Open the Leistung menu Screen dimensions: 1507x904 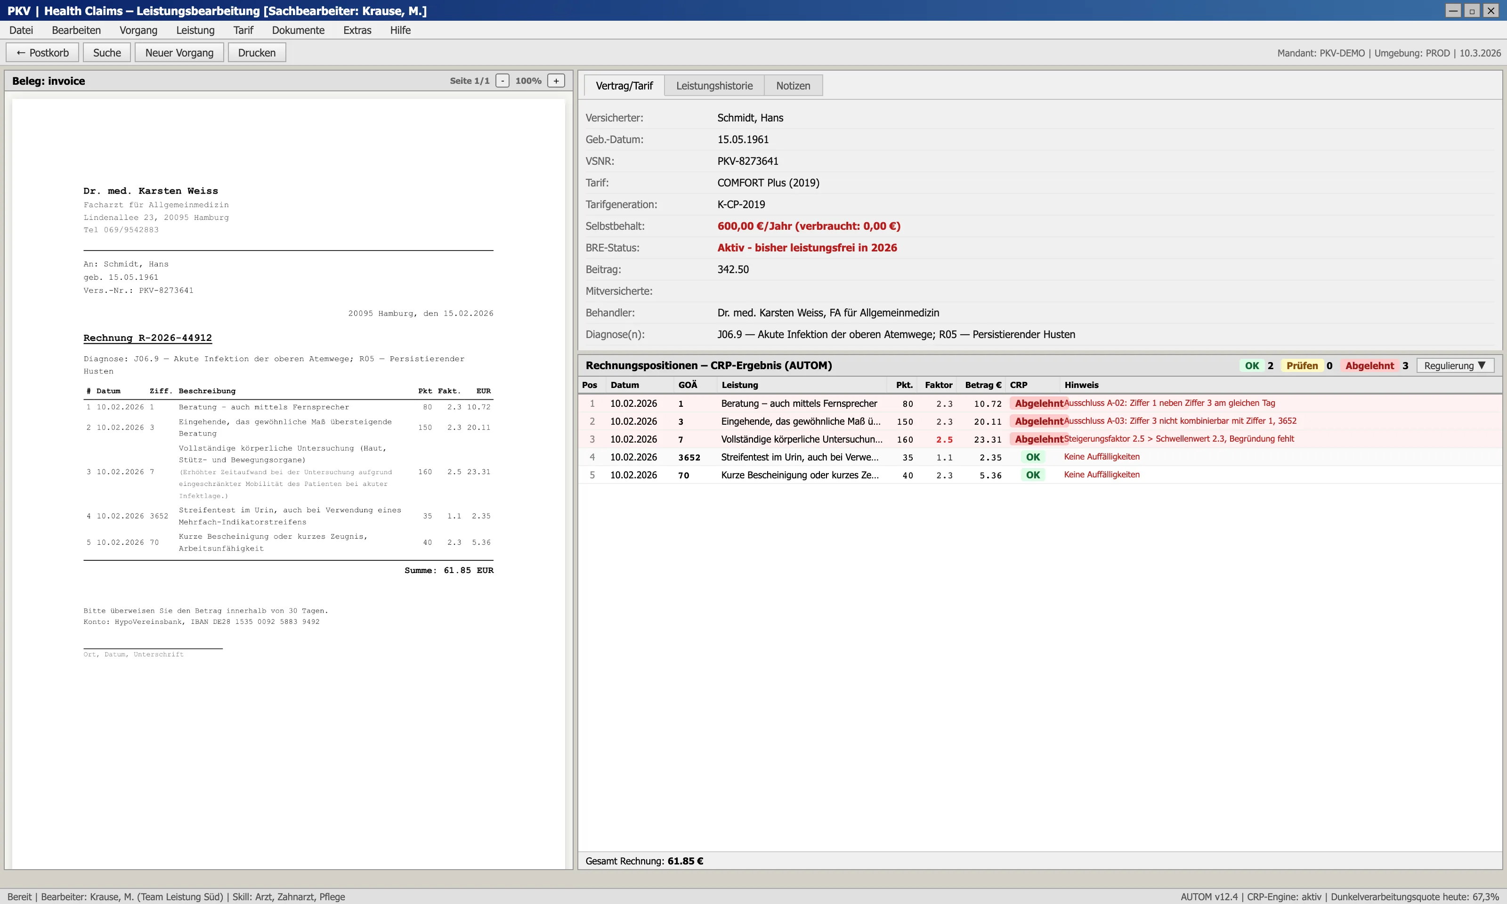pos(195,31)
